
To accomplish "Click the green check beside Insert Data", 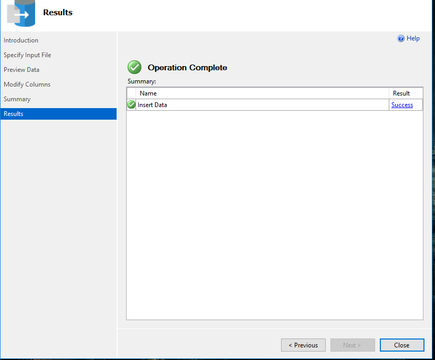I will click(131, 104).
